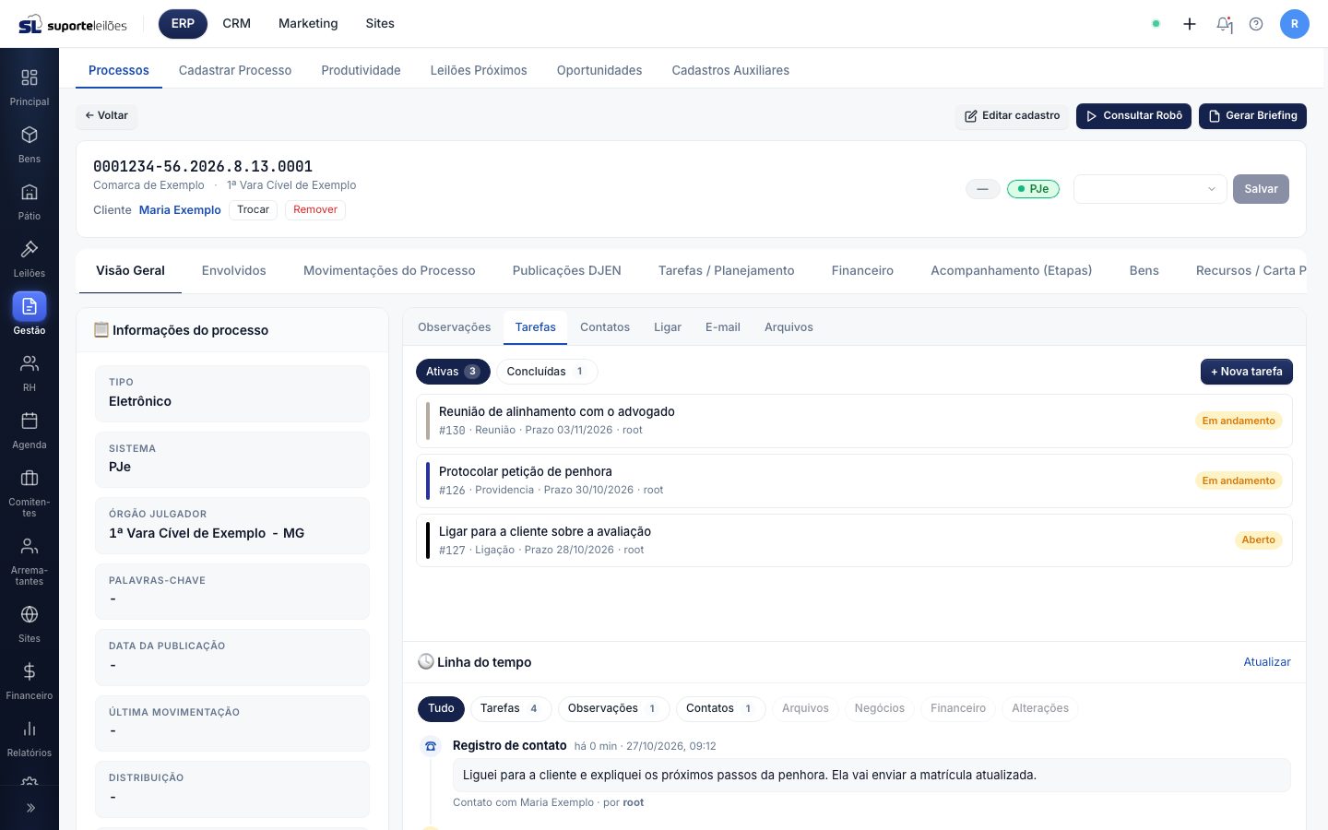Open the Envolvidos tab
Screen dimensions: 1328x830
tap(234, 270)
